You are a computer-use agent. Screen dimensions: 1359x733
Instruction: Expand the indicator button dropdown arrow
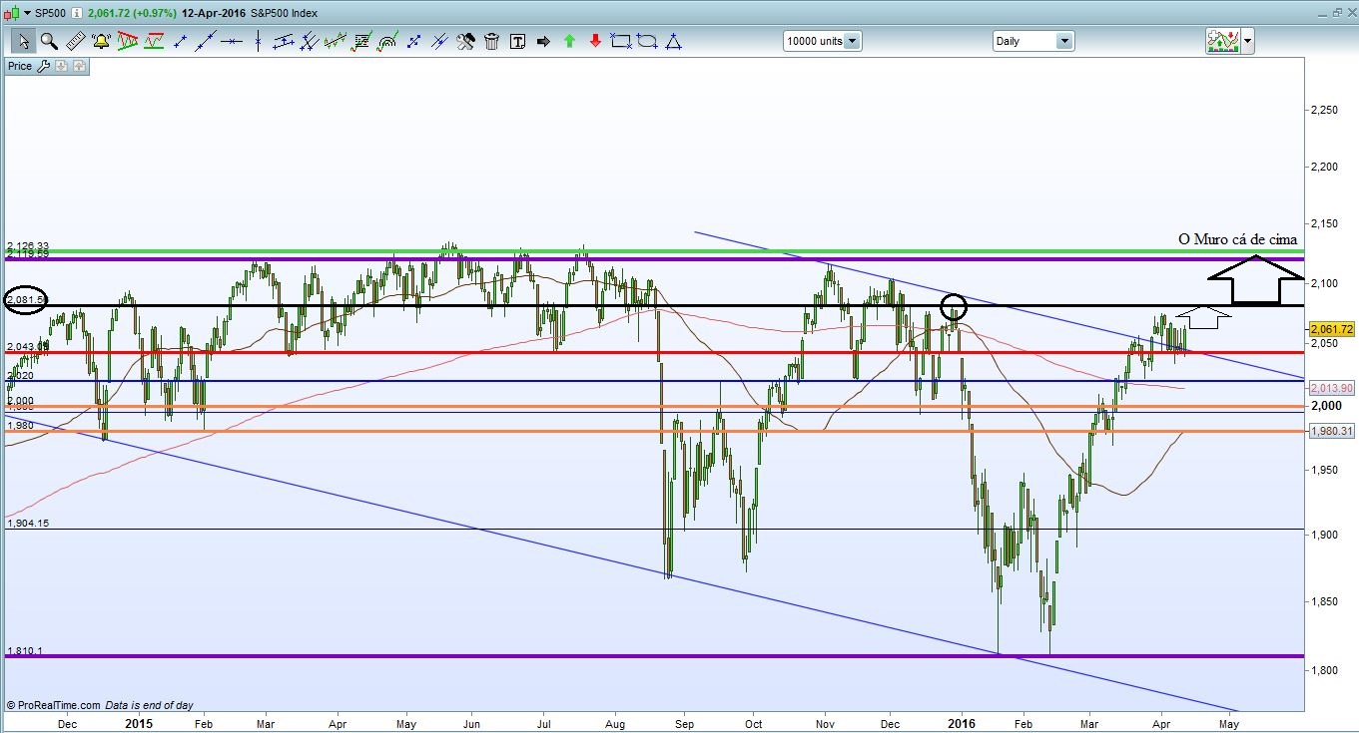pyautogui.click(x=1248, y=41)
